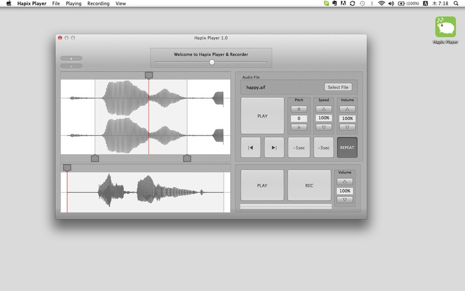Image resolution: width=465 pixels, height=291 pixels.
Task: Click the Pitch value field showing 0
Action: [x=299, y=118]
